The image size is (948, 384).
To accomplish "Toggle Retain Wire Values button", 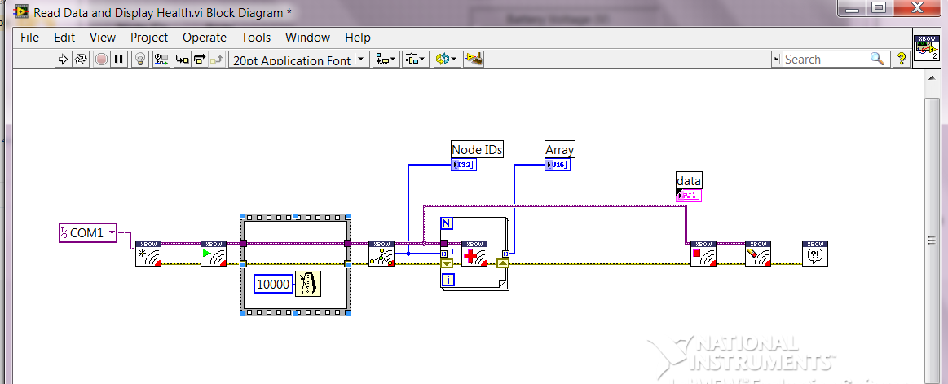I will pos(161,60).
